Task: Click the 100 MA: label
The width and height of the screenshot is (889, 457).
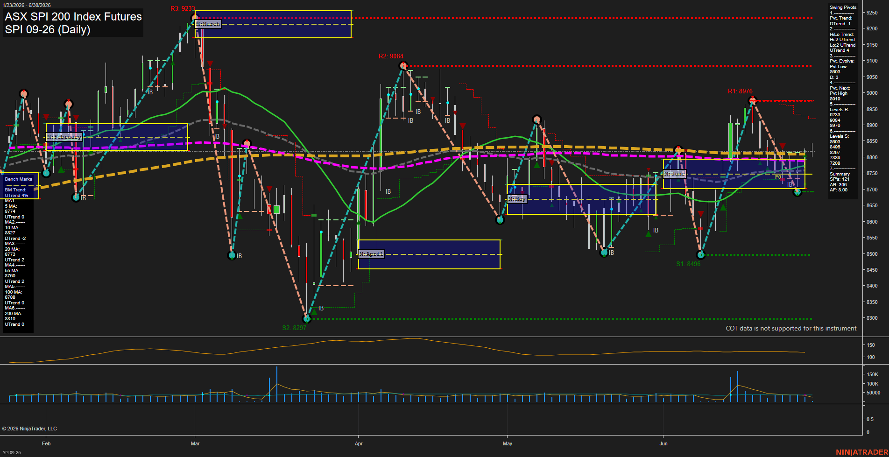Action: coord(14,292)
